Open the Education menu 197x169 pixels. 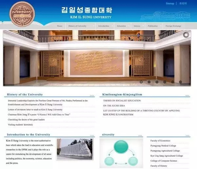(121, 26)
